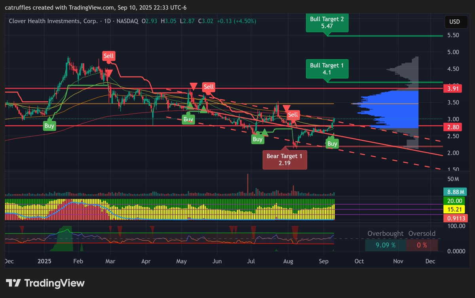Click the Buy signal label in May
The width and height of the screenshot is (475, 298).
[x=188, y=119]
